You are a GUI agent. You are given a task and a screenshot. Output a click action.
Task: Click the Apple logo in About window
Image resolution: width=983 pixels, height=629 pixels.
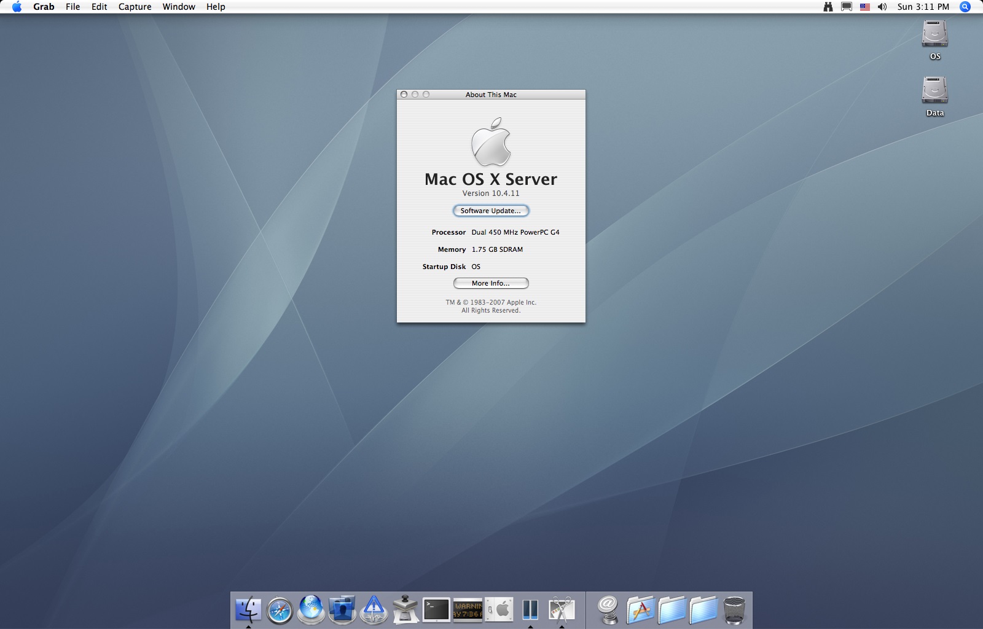[491, 142]
